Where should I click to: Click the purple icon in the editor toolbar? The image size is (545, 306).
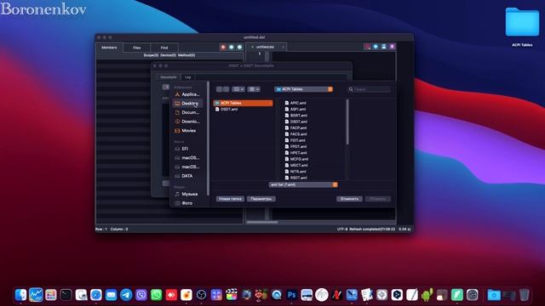[x=392, y=47]
